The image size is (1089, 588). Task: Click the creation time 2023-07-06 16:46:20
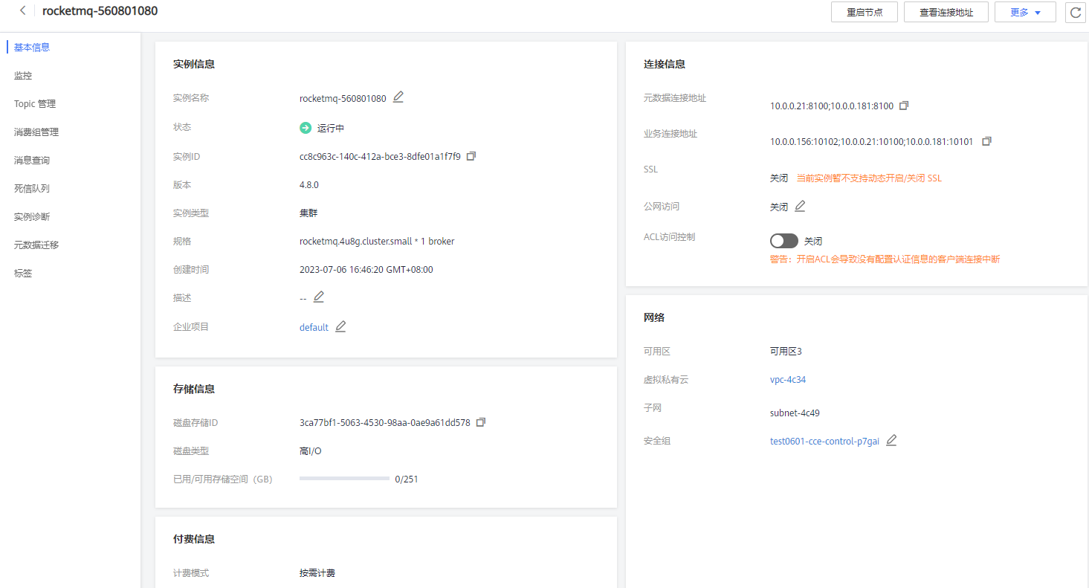click(x=366, y=270)
